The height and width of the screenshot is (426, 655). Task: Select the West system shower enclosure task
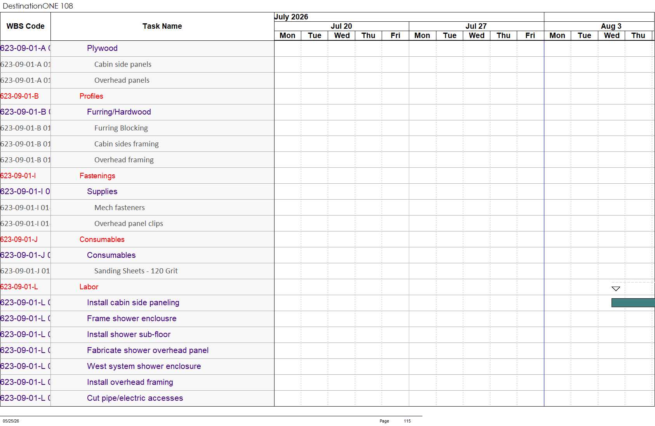tap(144, 366)
